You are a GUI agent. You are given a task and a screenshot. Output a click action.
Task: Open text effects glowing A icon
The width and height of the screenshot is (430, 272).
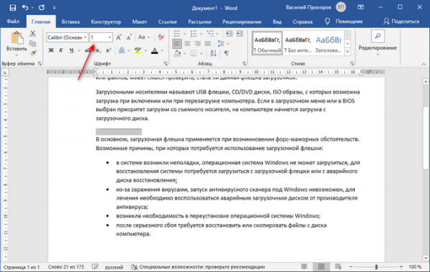click(122, 50)
